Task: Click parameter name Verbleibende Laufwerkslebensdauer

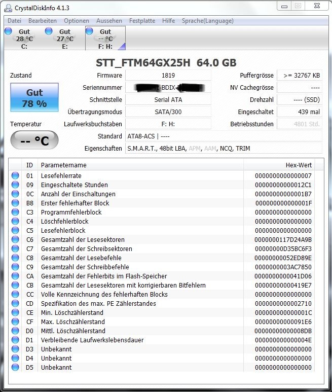Action: point(92,340)
